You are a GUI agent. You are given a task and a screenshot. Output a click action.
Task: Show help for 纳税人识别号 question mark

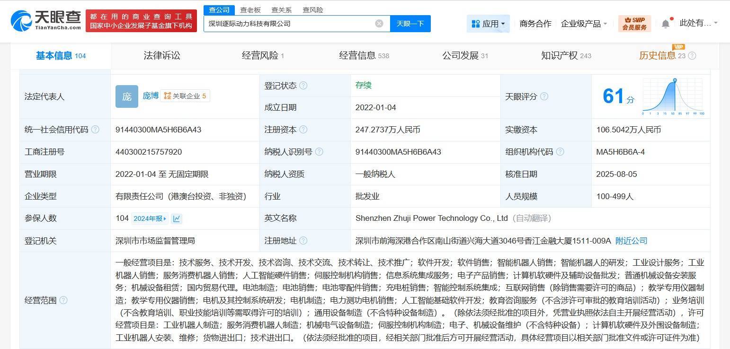coord(319,152)
